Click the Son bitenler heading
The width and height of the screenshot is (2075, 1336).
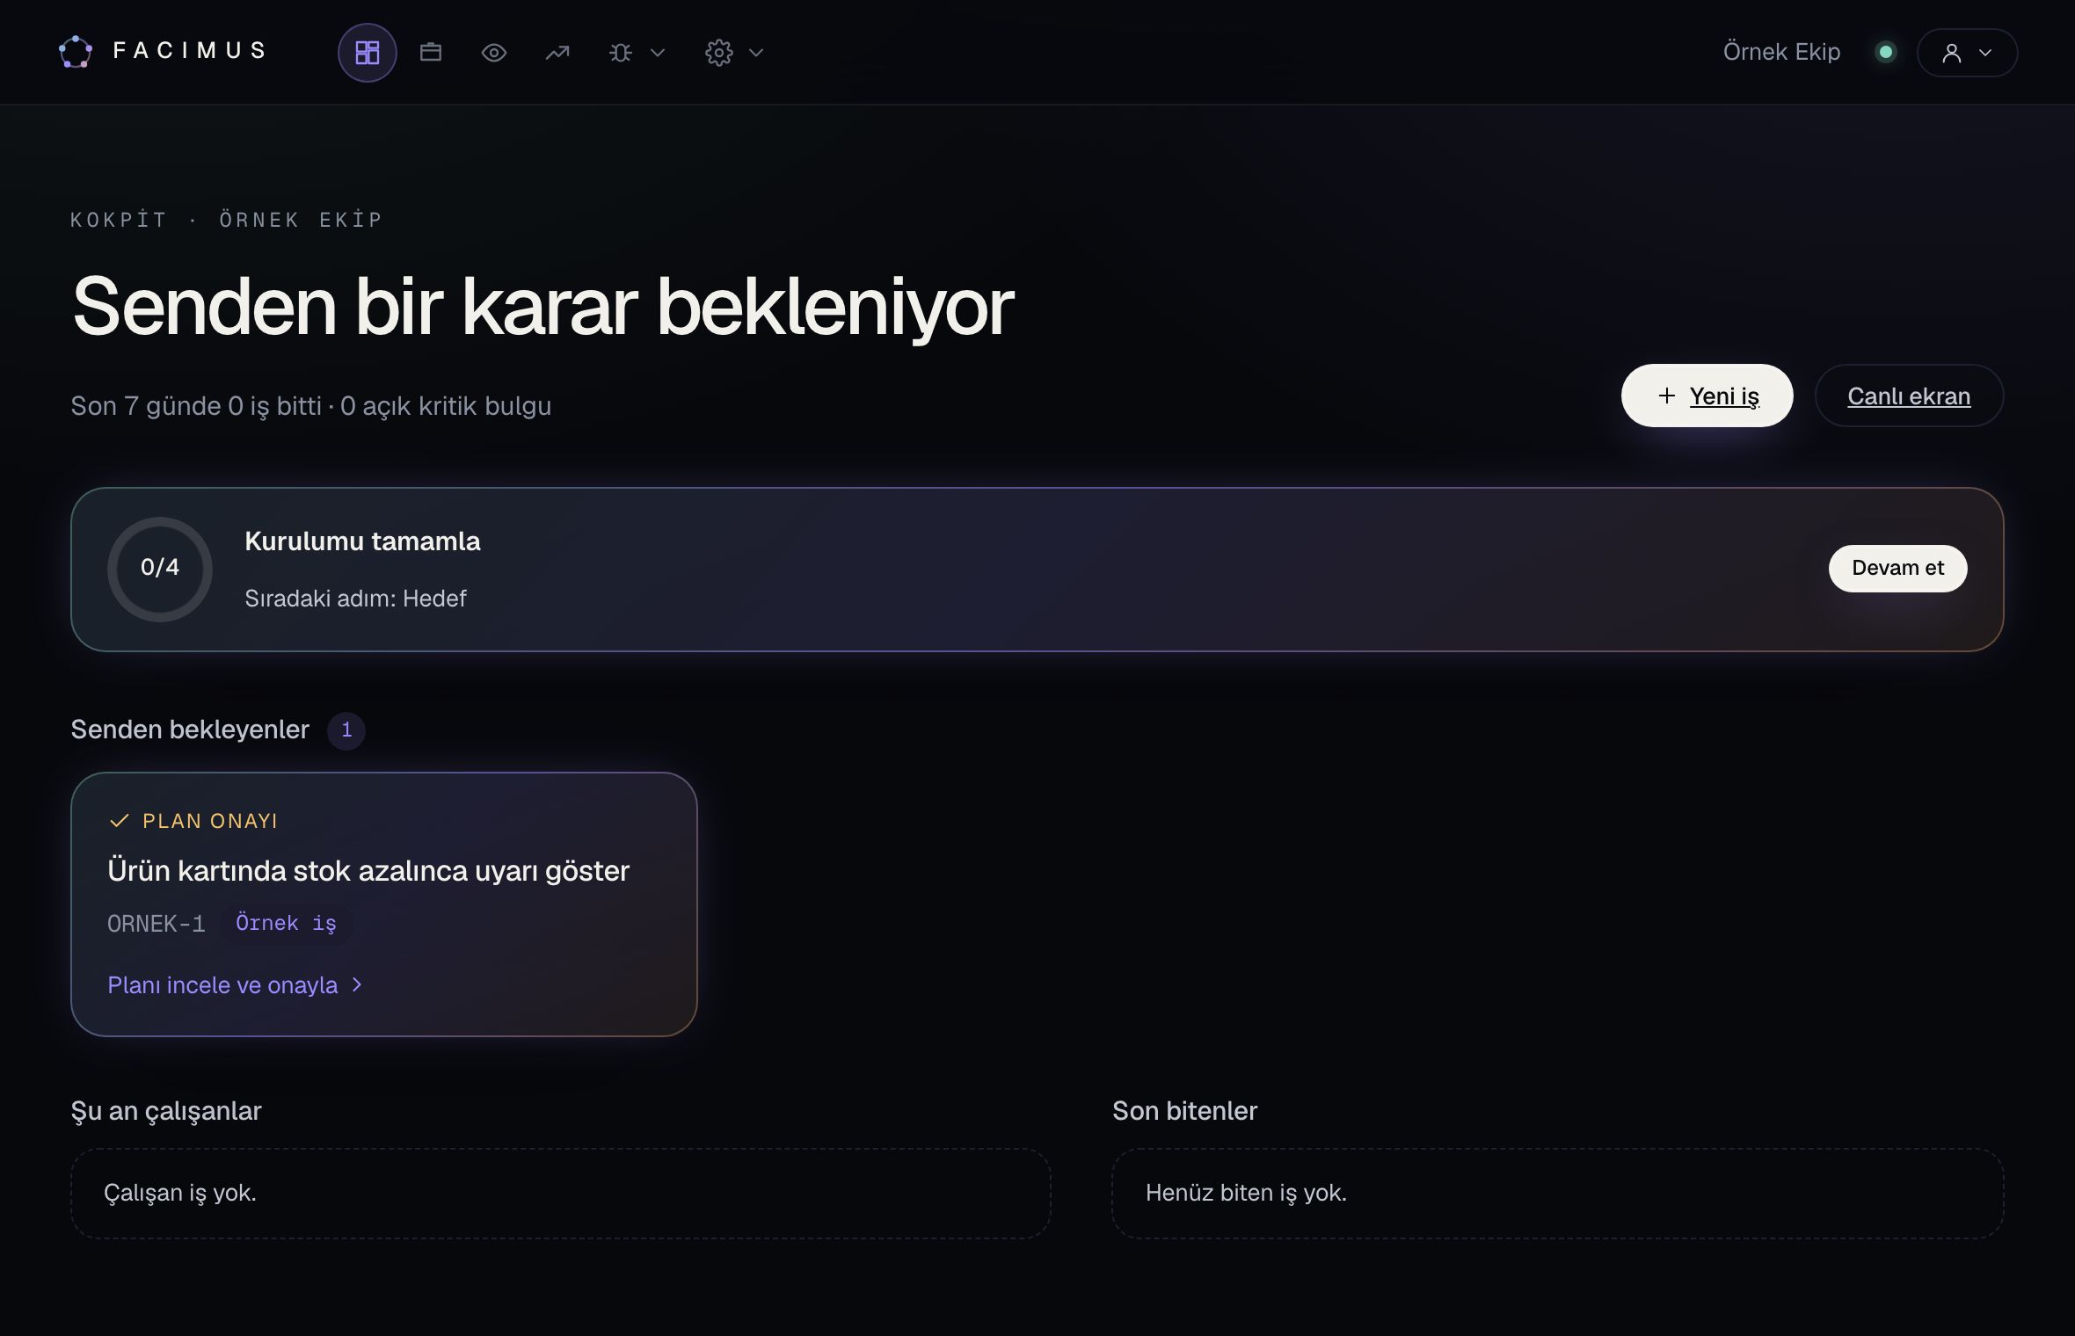(x=1184, y=1111)
